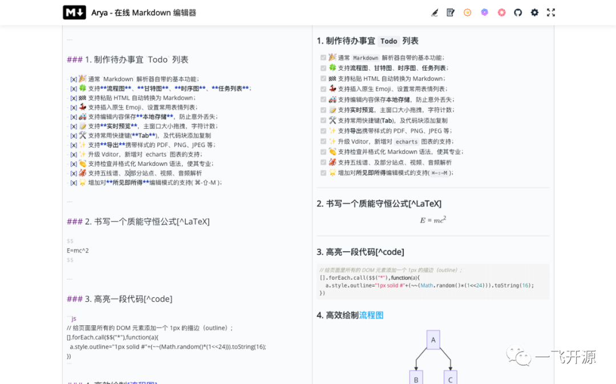Click the 'js' code fence language in editor
The height and width of the screenshot is (384, 616).
click(x=74, y=318)
